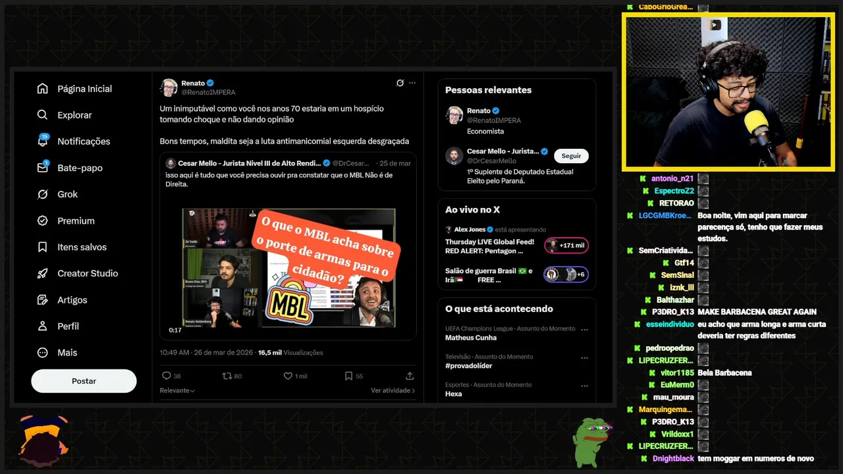Click play icon on webcam overlay

pos(715,26)
